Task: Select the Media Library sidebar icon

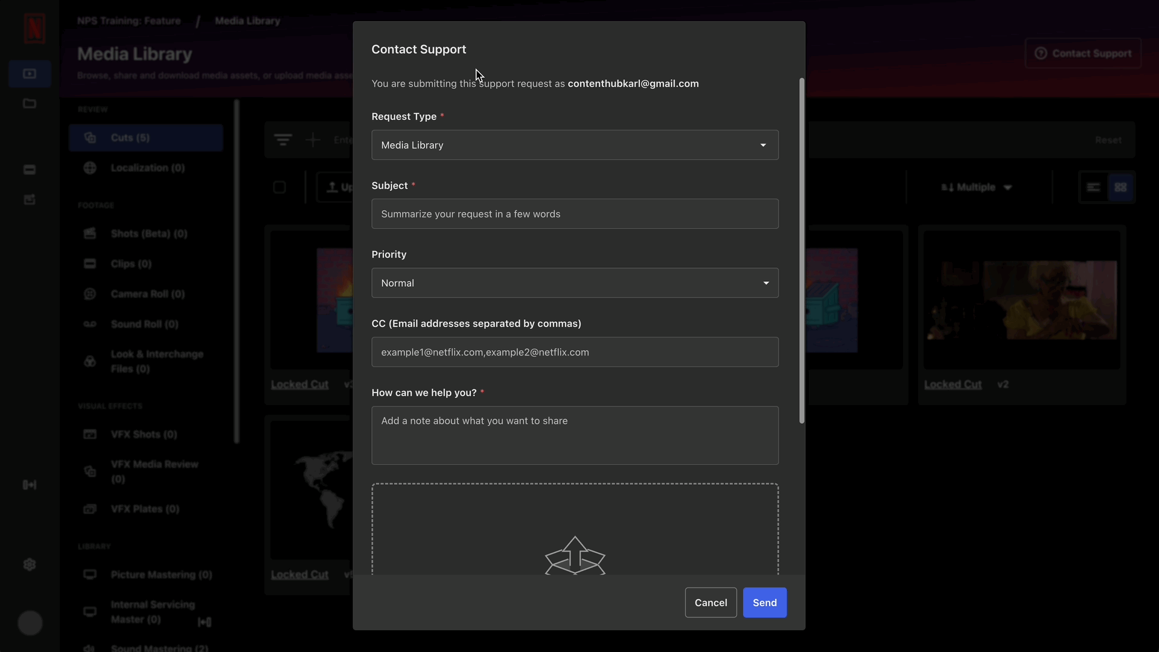Action: (x=30, y=74)
